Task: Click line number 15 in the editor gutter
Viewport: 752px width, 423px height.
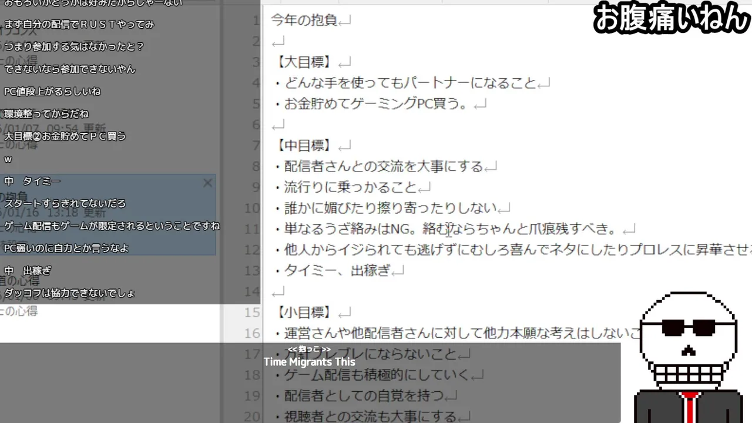Action: (251, 312)
